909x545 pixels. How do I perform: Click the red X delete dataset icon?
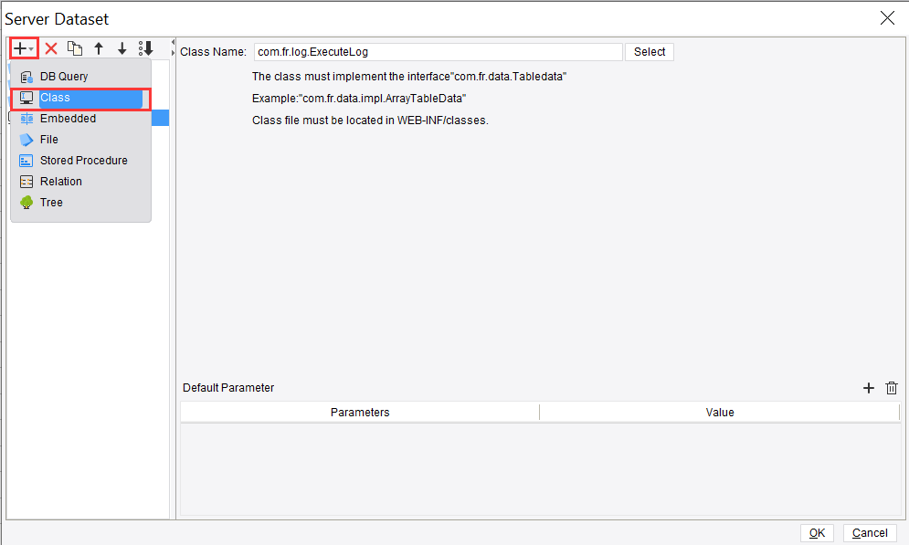point(51,48)
